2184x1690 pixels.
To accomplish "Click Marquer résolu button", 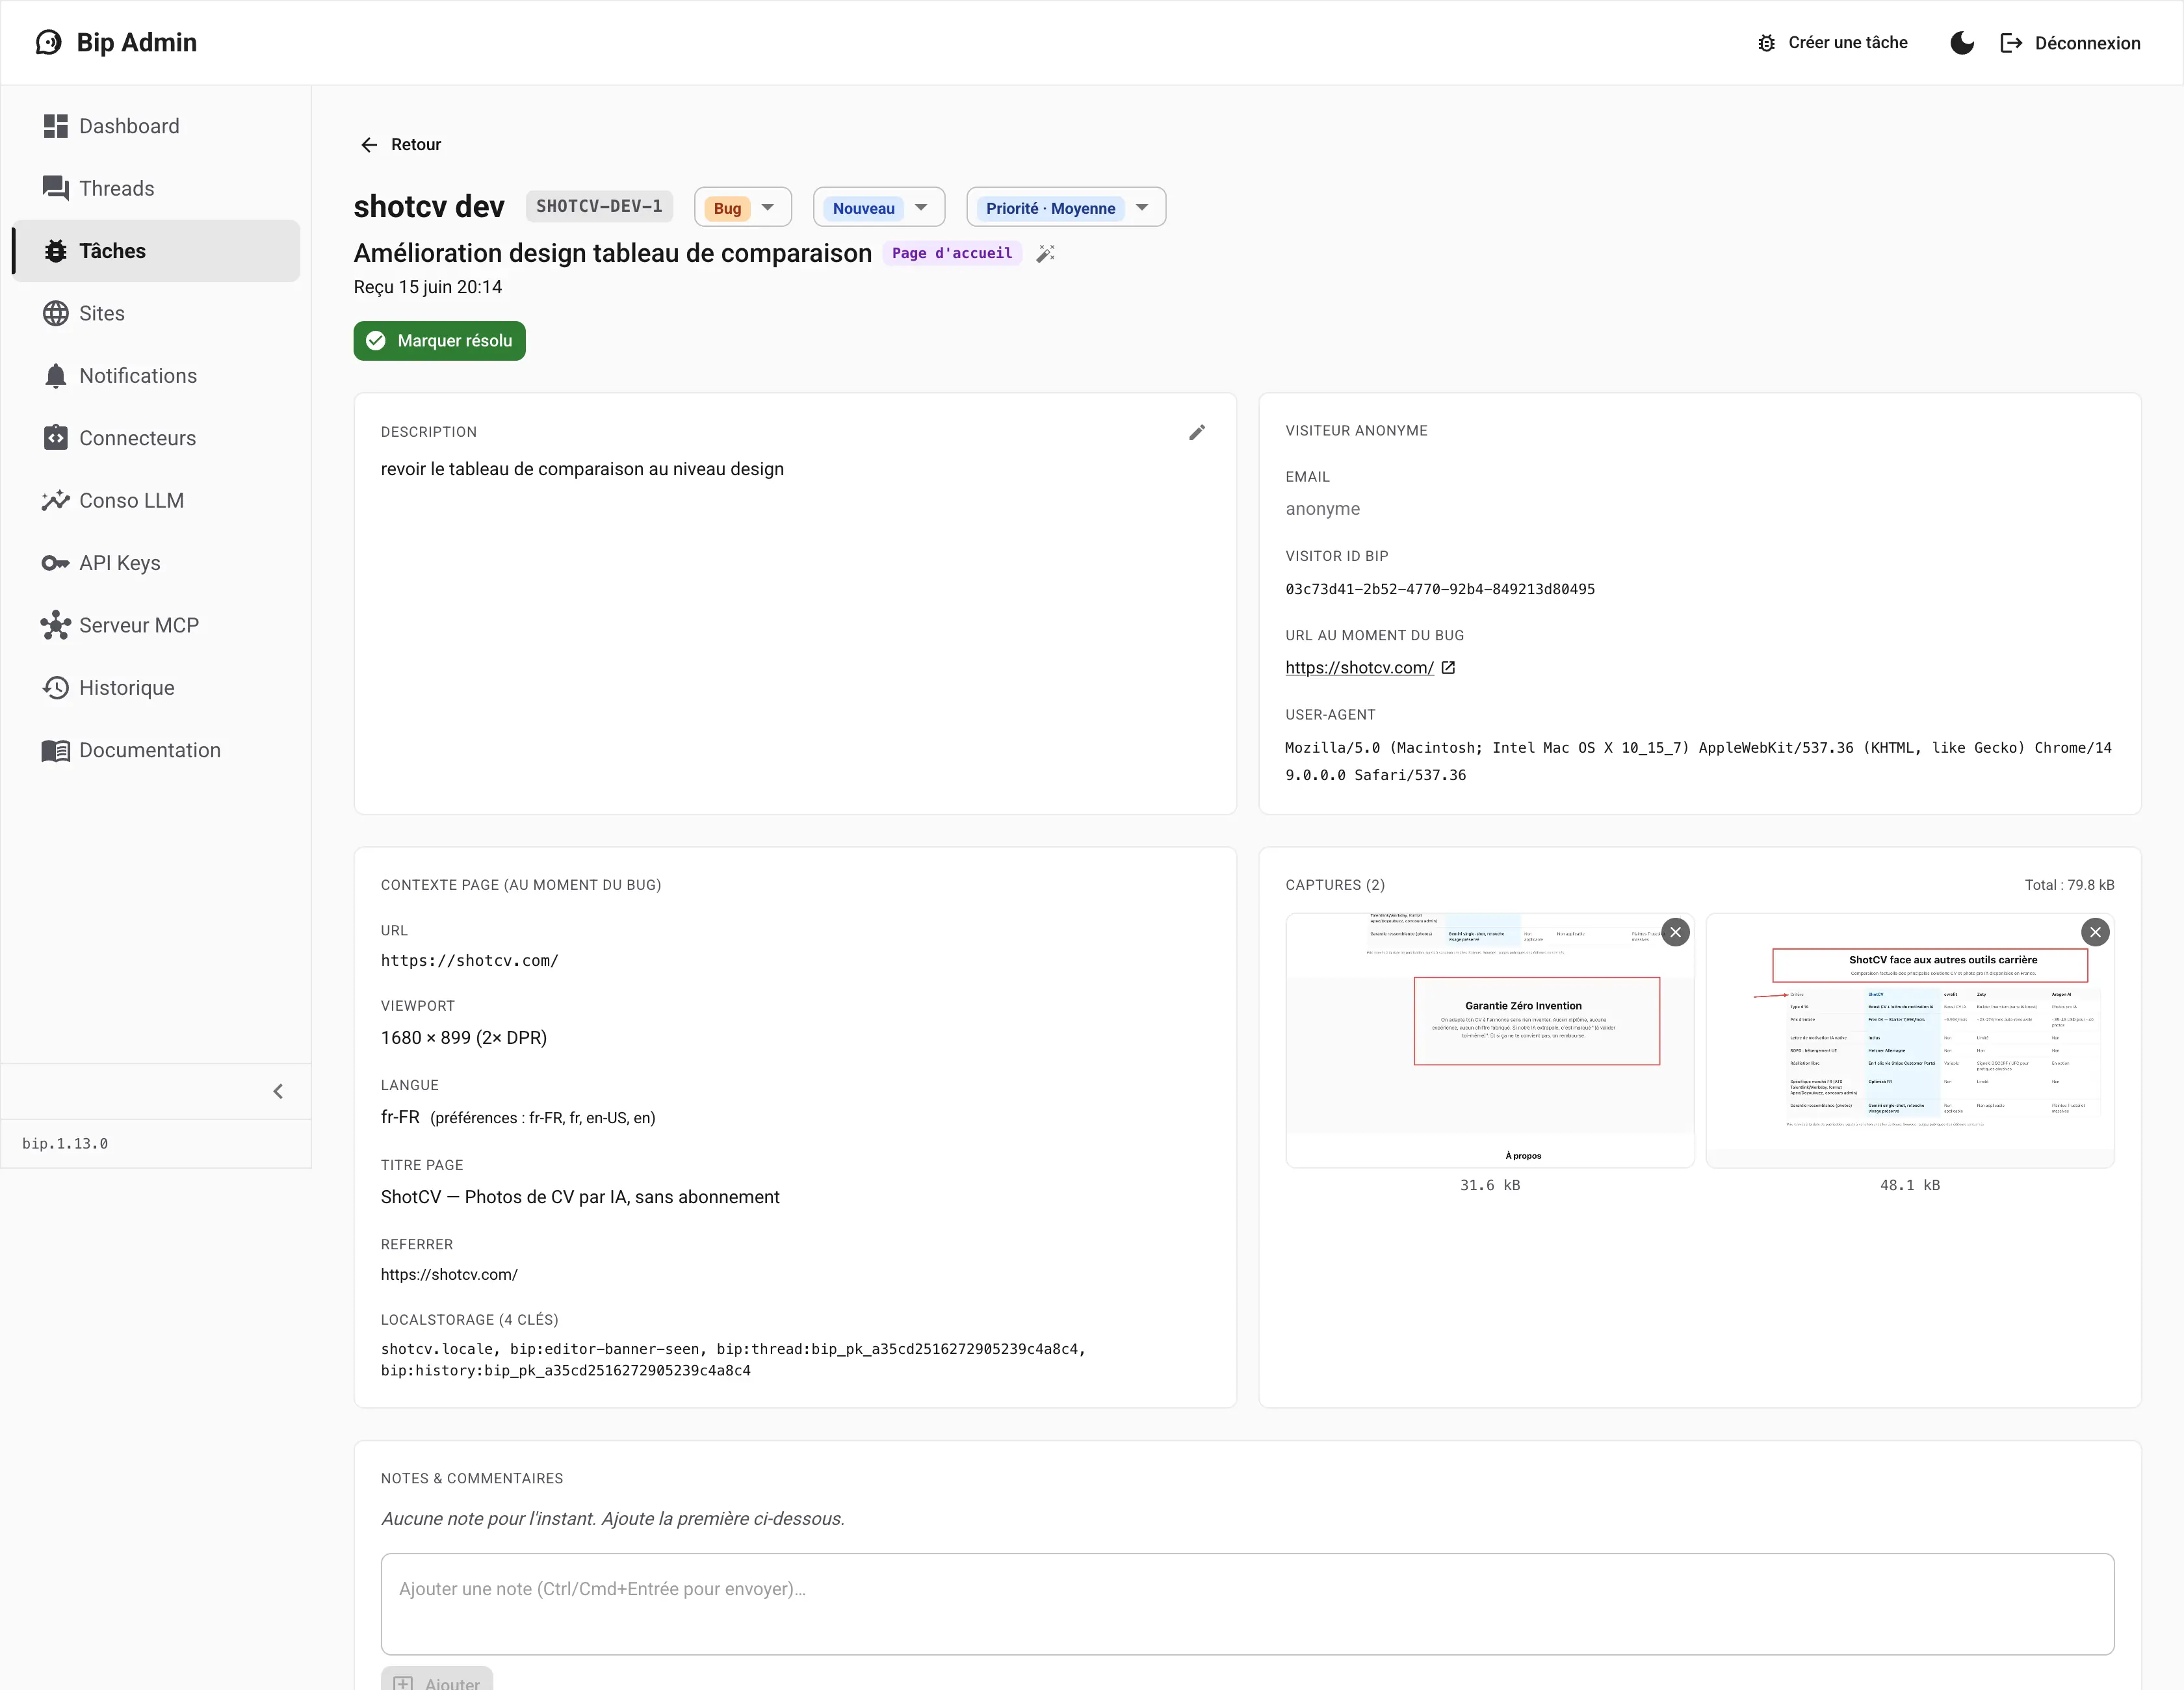I will pos(440,341).
